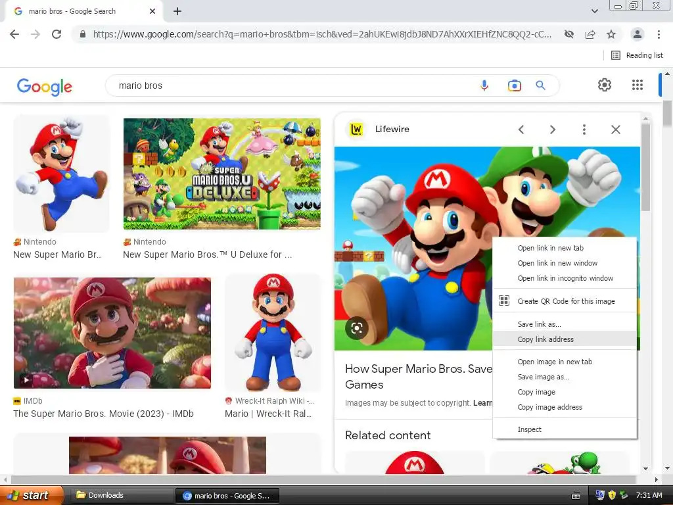Viewport: 673px width, 505px height.
Task: Choose Open link in new tab
Action: [565, 248]
